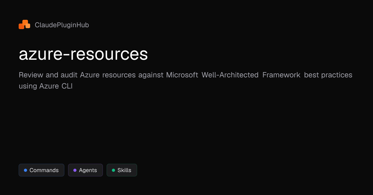
Task: Open the ClaudePluginHub home link
Action: tap(53, 25)
